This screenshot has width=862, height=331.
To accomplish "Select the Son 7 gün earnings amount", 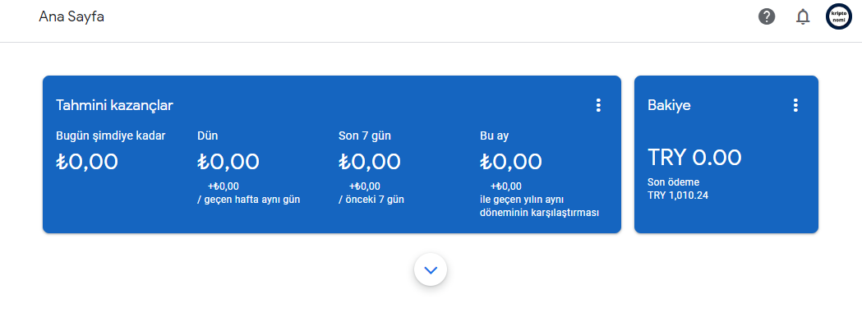I will point(370,162).
